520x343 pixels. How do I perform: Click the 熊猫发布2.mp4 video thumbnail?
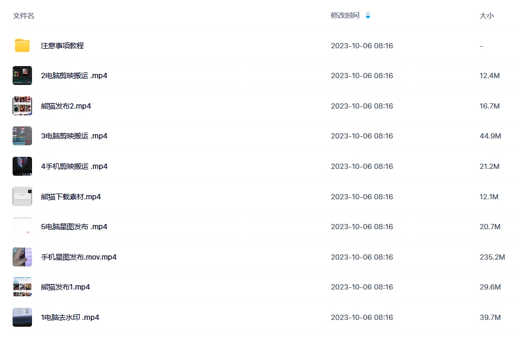(x=22, y=106)
